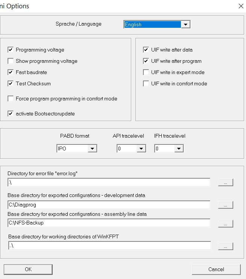Disable the Test Checksum option
Screen dimensions: 246x279
coord(11,83)
